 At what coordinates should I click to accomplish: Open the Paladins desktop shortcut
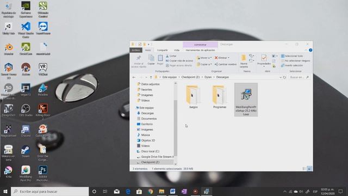[43, 90]
